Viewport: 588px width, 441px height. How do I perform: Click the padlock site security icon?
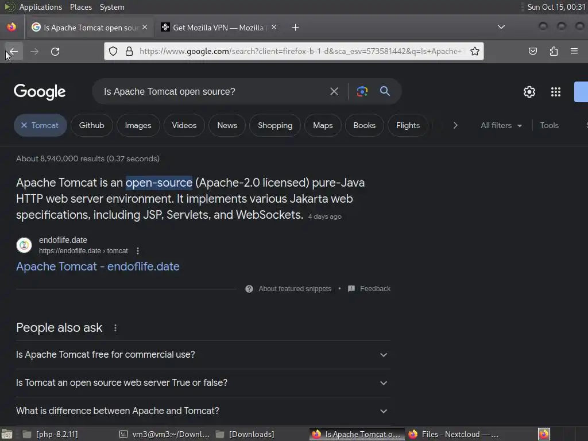(x=129, y=51)
